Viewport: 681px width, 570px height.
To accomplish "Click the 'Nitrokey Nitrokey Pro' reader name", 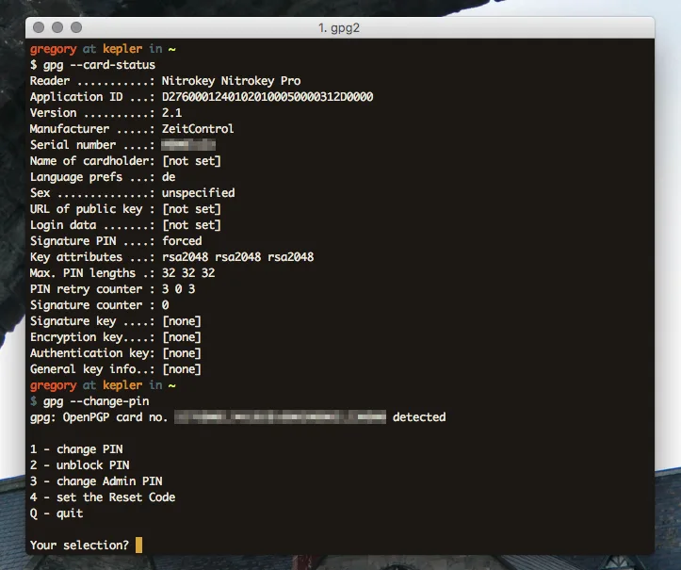I will 232,81.
